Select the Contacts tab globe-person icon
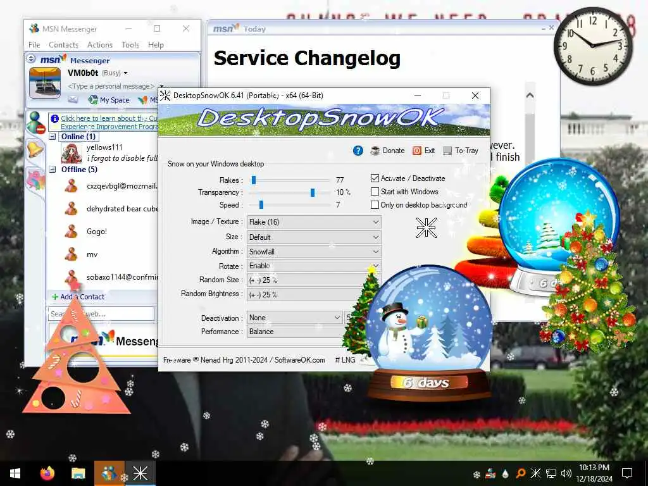This screenshot has width=648, height=486. tap(36, 123)
